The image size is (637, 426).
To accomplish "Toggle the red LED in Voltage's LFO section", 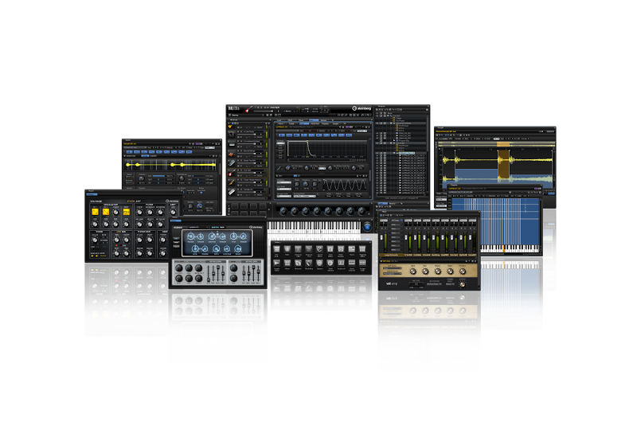I will (116, 245).
